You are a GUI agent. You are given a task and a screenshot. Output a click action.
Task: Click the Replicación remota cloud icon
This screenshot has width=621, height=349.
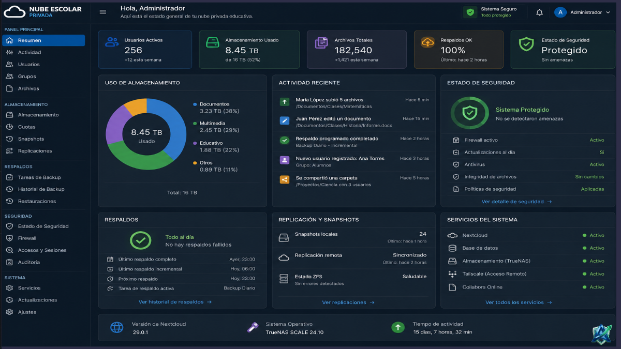click(x=284, y=257)
